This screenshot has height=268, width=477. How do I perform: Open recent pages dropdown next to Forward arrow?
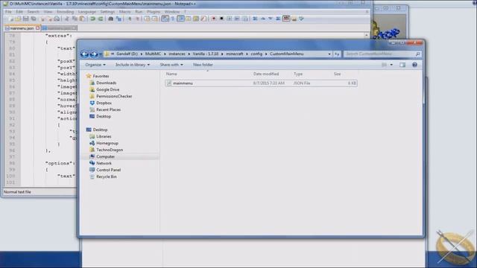(101, 54)
